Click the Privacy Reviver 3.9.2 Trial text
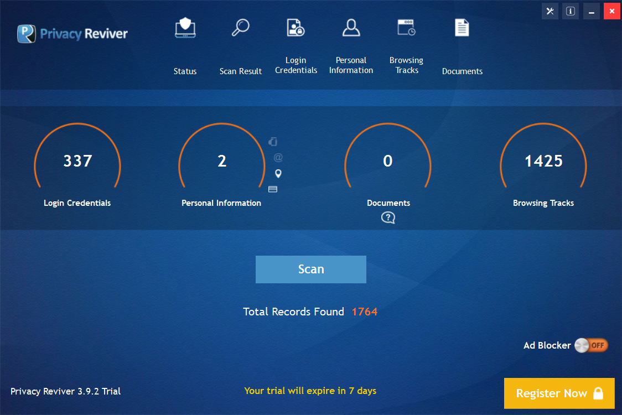622x415 pixels. click(65, 391)
